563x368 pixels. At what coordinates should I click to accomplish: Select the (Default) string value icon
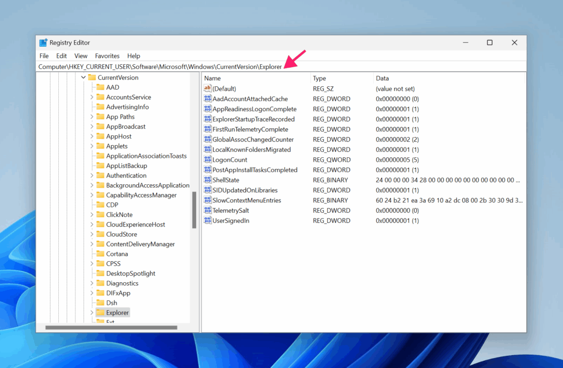click(207, 89)
